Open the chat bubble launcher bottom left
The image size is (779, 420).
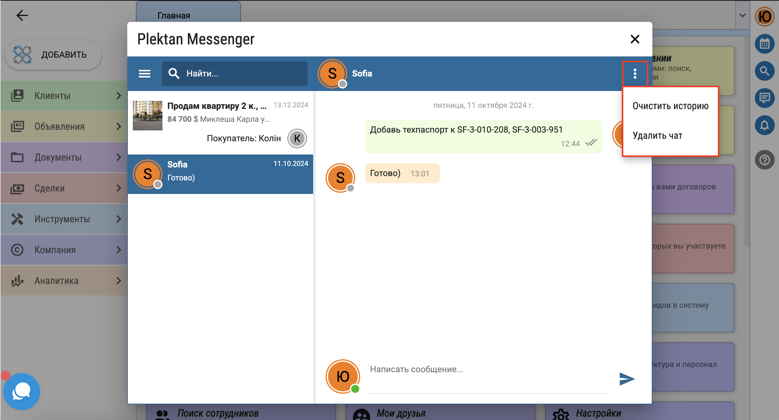pos(21,391)
